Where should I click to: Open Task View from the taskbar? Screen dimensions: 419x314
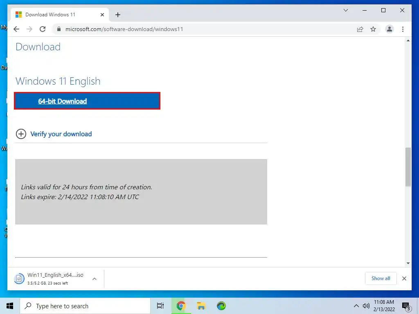click(160, 306)
